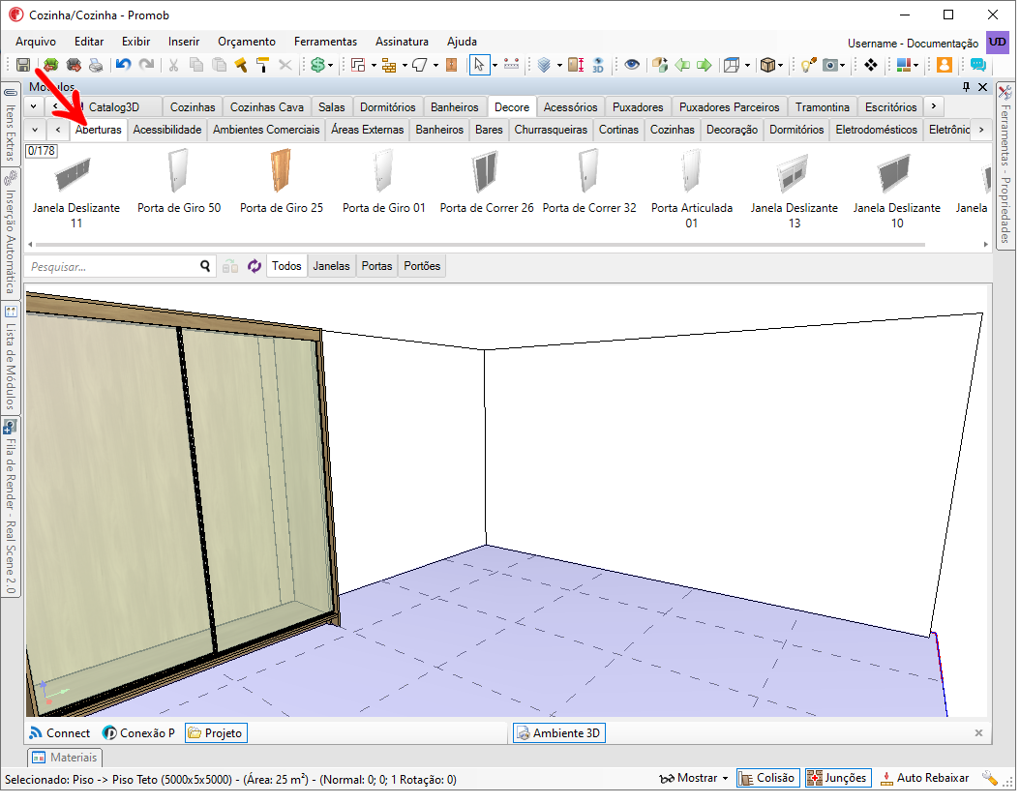Viewport: 1020px width, 804px height.
Task: Go forward with the green right arrow
Action: point(704,65)
